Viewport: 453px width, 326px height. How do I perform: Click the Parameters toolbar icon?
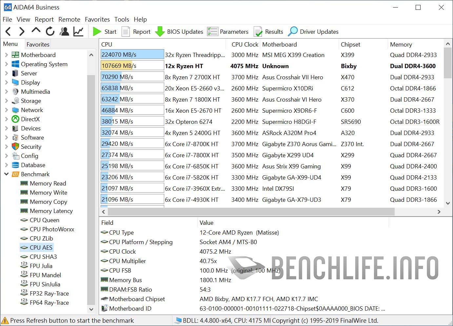pos(212,31)
